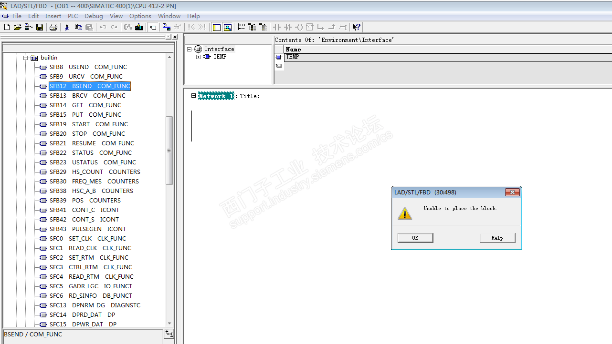
Task: Click the application icon in title bar
Action: point(4,6)
